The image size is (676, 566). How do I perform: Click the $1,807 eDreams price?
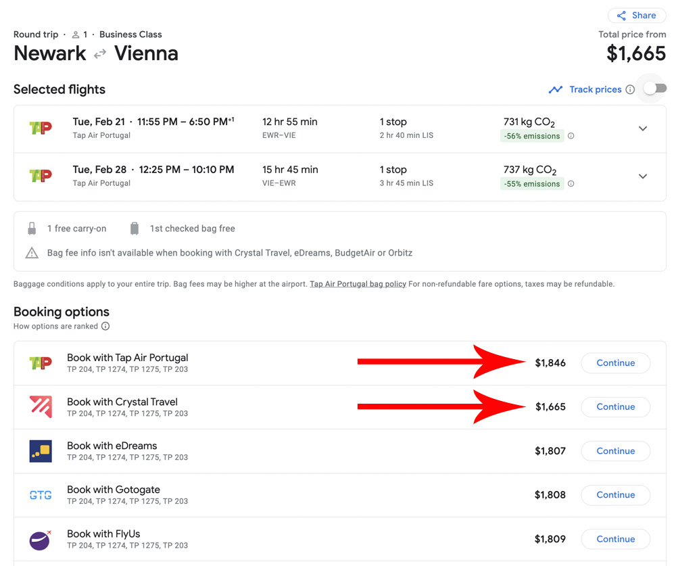(x=550, y=451)
